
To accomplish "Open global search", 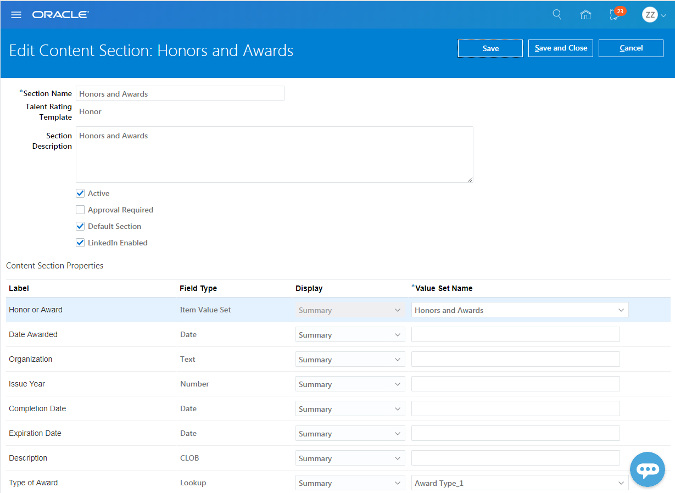I will [556, 14].
